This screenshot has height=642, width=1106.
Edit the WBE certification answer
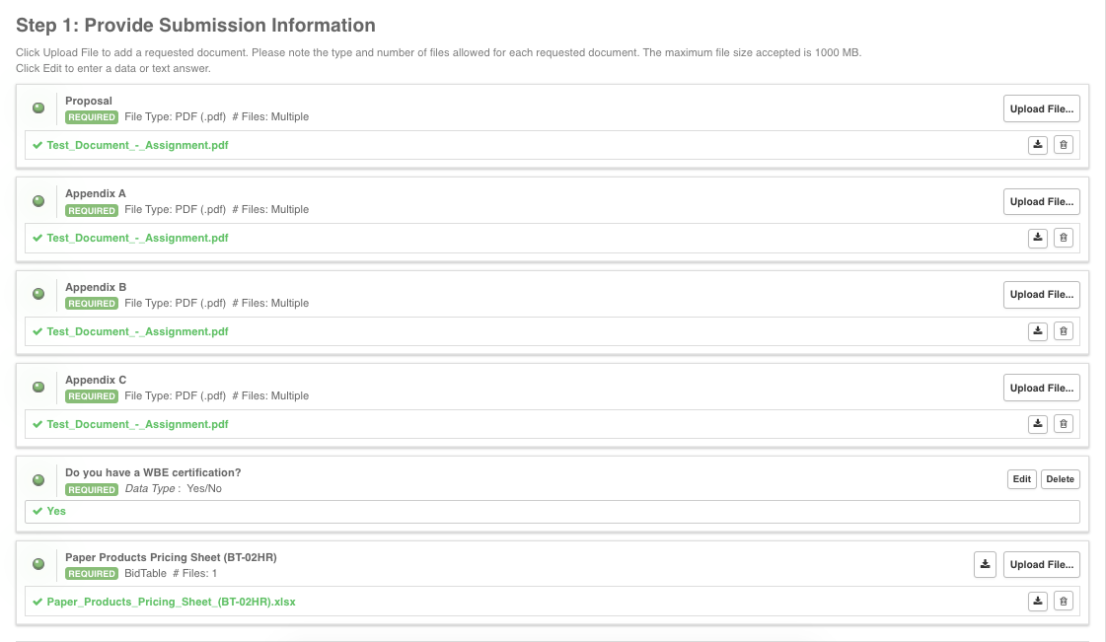(1021, 478)
